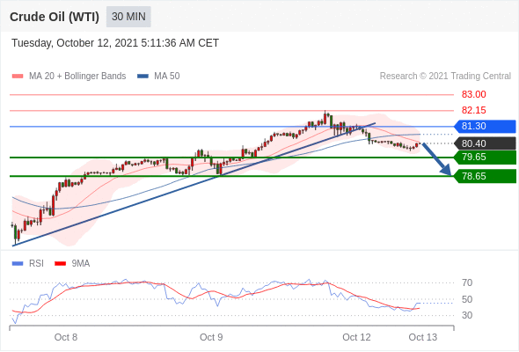Click the 78.65 green target tag
This screenshot has width=519, height=352.
(485, 176)
